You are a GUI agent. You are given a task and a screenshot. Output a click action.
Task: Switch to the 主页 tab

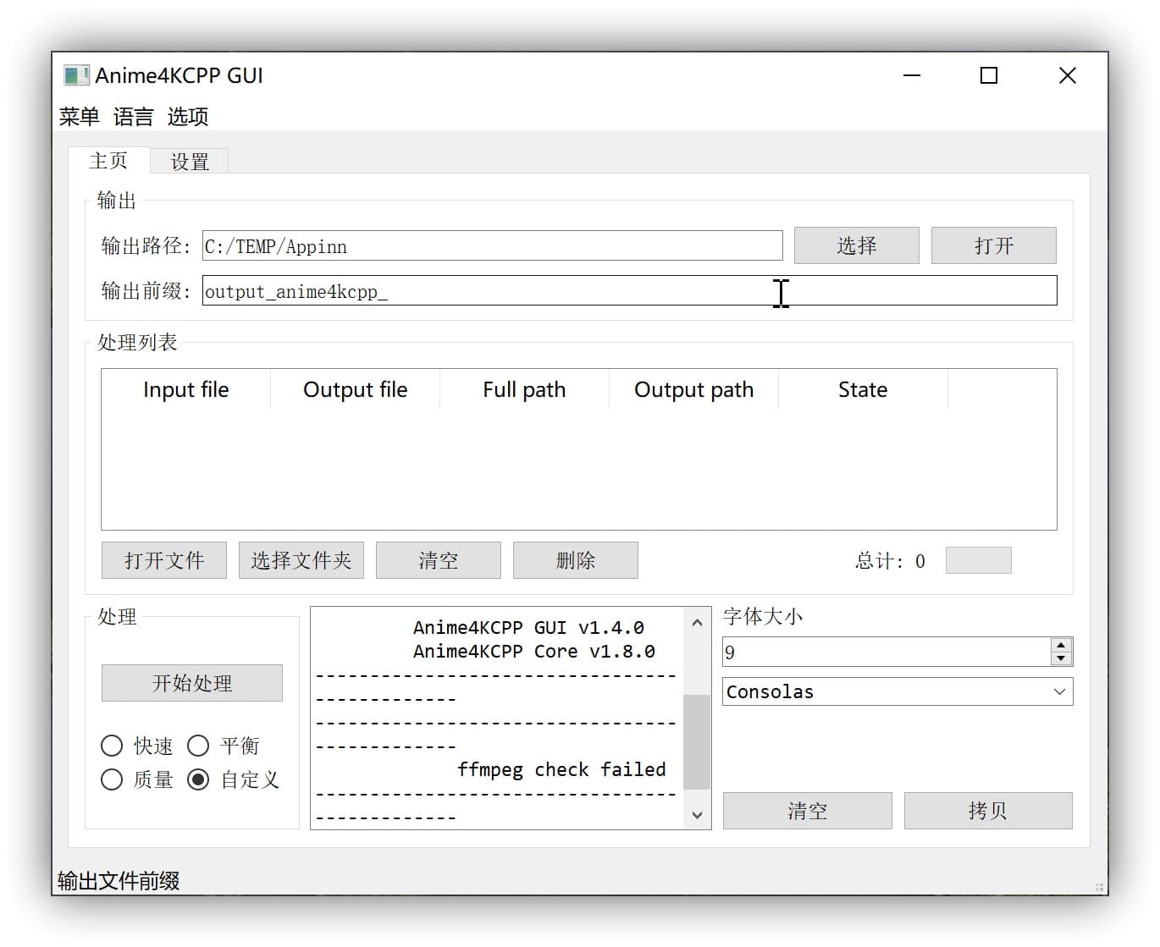click(108, 160)
